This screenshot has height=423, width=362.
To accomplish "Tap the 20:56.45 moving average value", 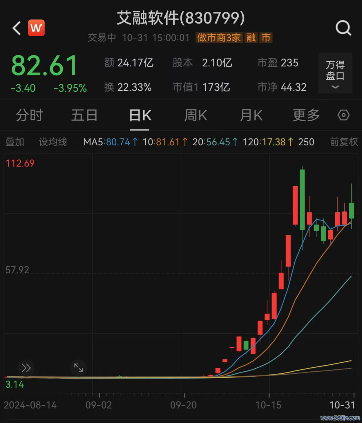I will [x=215, y=142].
